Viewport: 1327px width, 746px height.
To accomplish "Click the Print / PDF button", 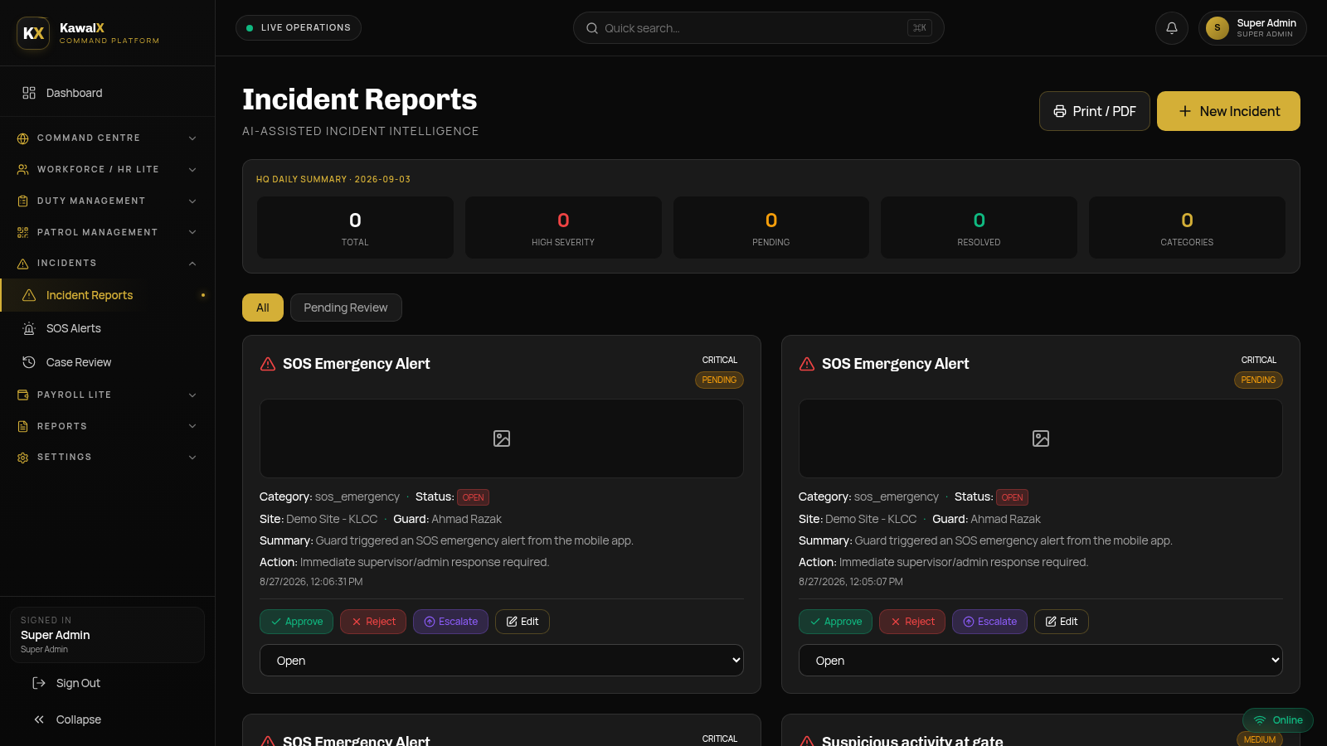I will click(1095, 111).
